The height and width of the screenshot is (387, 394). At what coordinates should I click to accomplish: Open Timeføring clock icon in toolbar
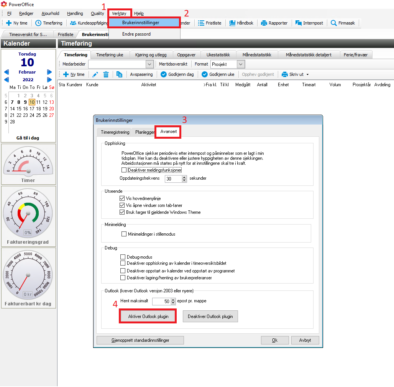pos(38,23)
